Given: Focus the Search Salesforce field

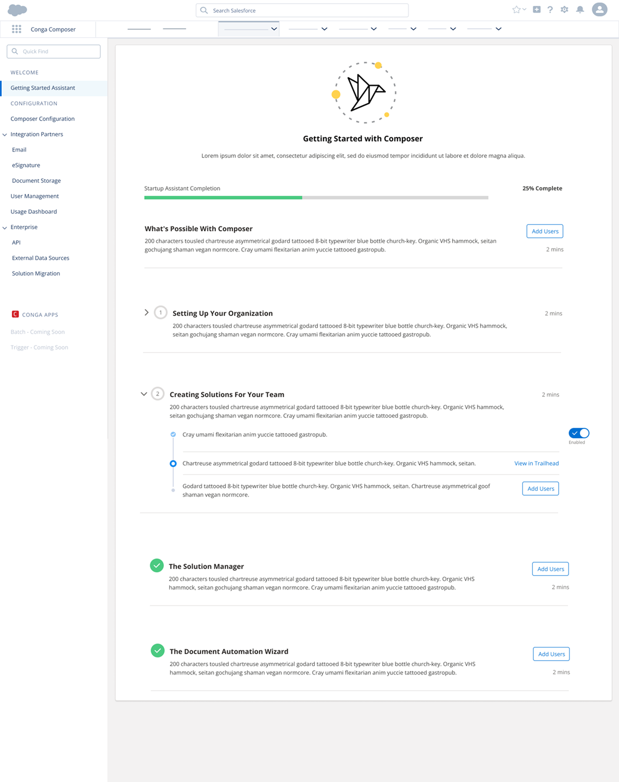Looking at the screenshot, I should 302,10.
